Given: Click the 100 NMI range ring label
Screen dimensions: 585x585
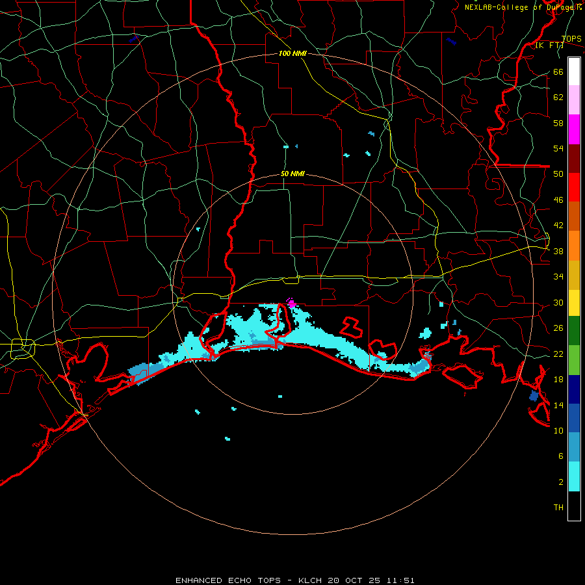Looking at the screenshot, I should click(292, 53).
